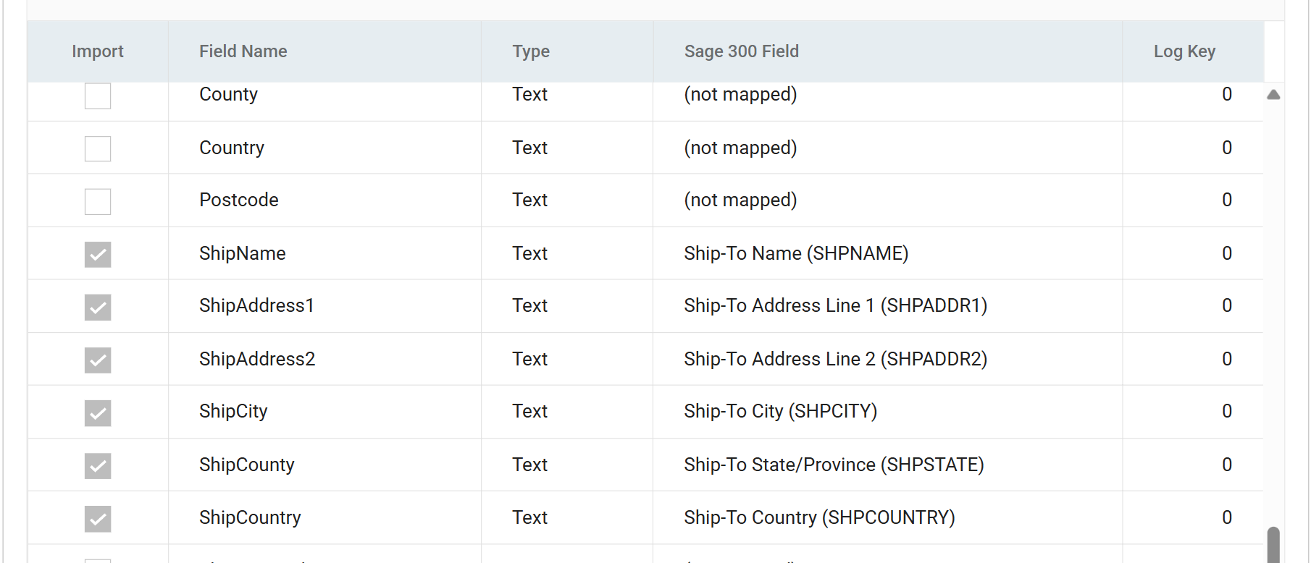Check the Postcode import checkbox
Screen dimensions: 1311x563
[98, 201]
